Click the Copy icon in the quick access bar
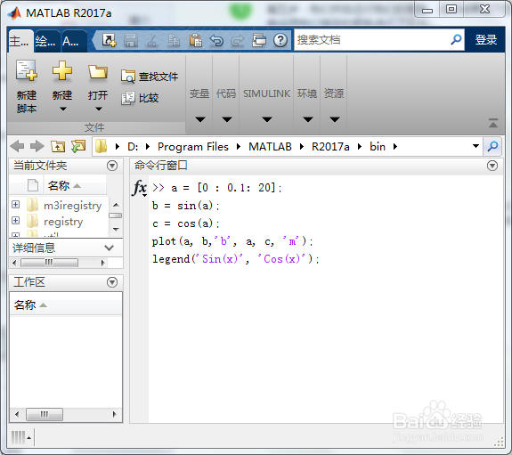 pyautogui.click(x=174, y=40)
